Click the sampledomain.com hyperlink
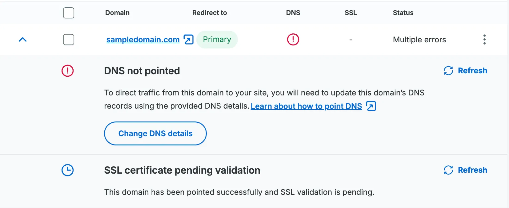The height and width of the screenshot is (208, 509). click(143, 39)
